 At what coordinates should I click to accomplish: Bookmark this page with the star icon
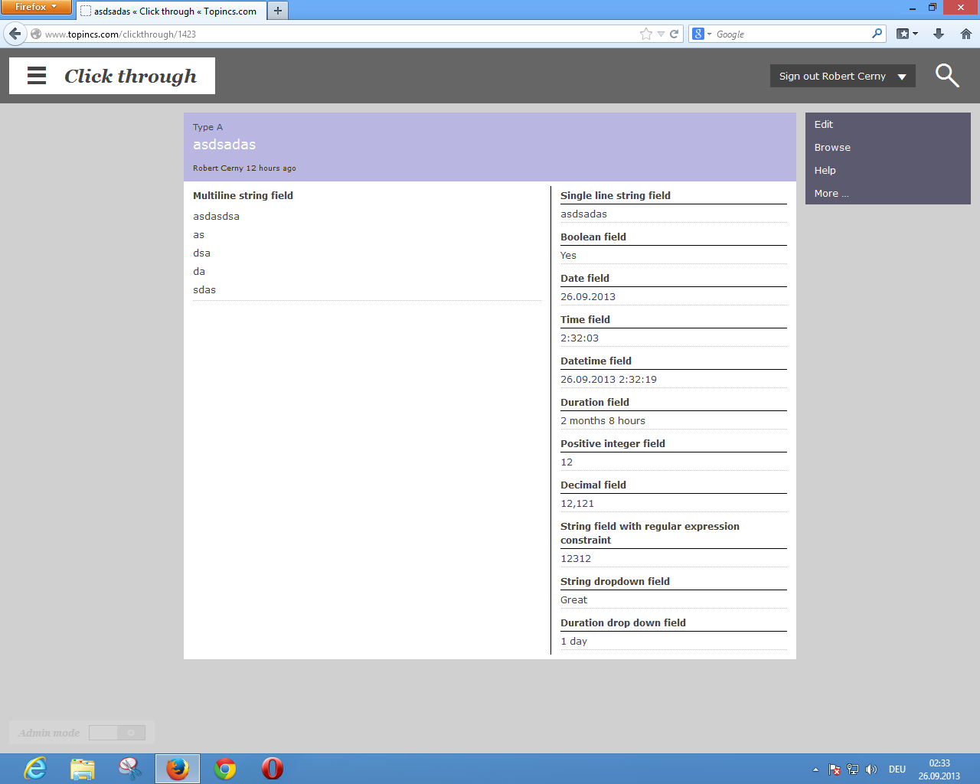646,34
